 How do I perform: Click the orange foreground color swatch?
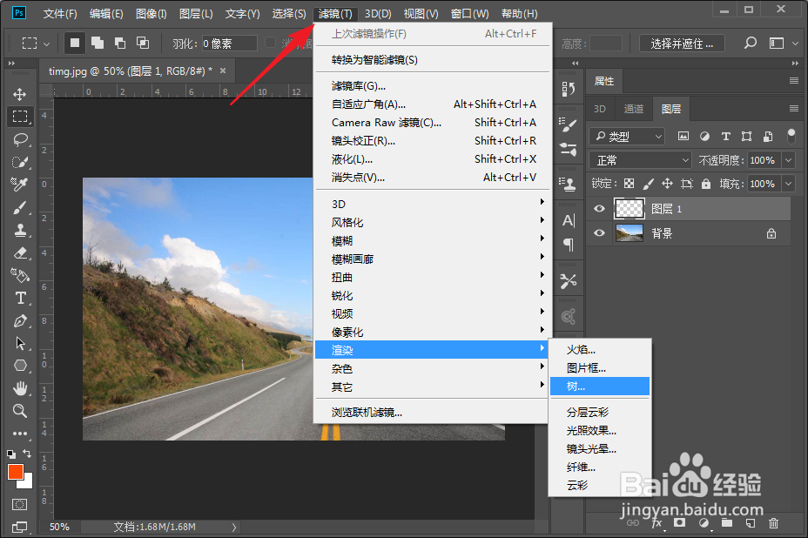(x=15, y=472)
